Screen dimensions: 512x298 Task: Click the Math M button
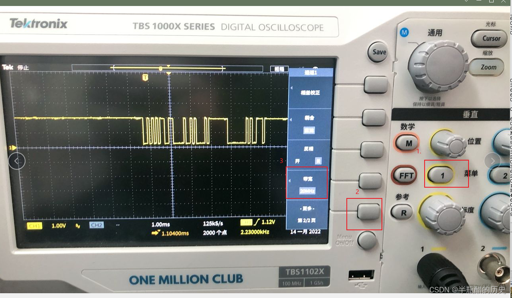[x=407, y=143]
